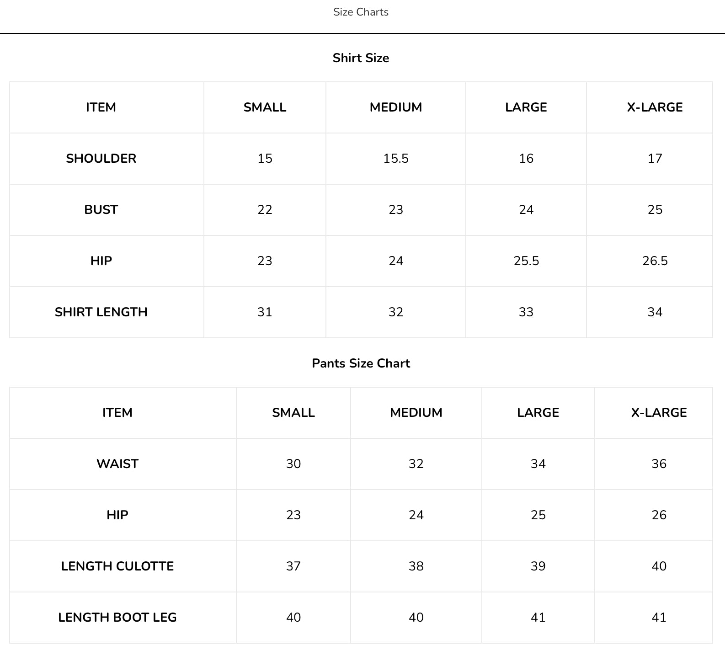Viewport: 725px width, 645px height.
Task: Click shirt hip large value 25.5
Action: [x=526, y=261]
